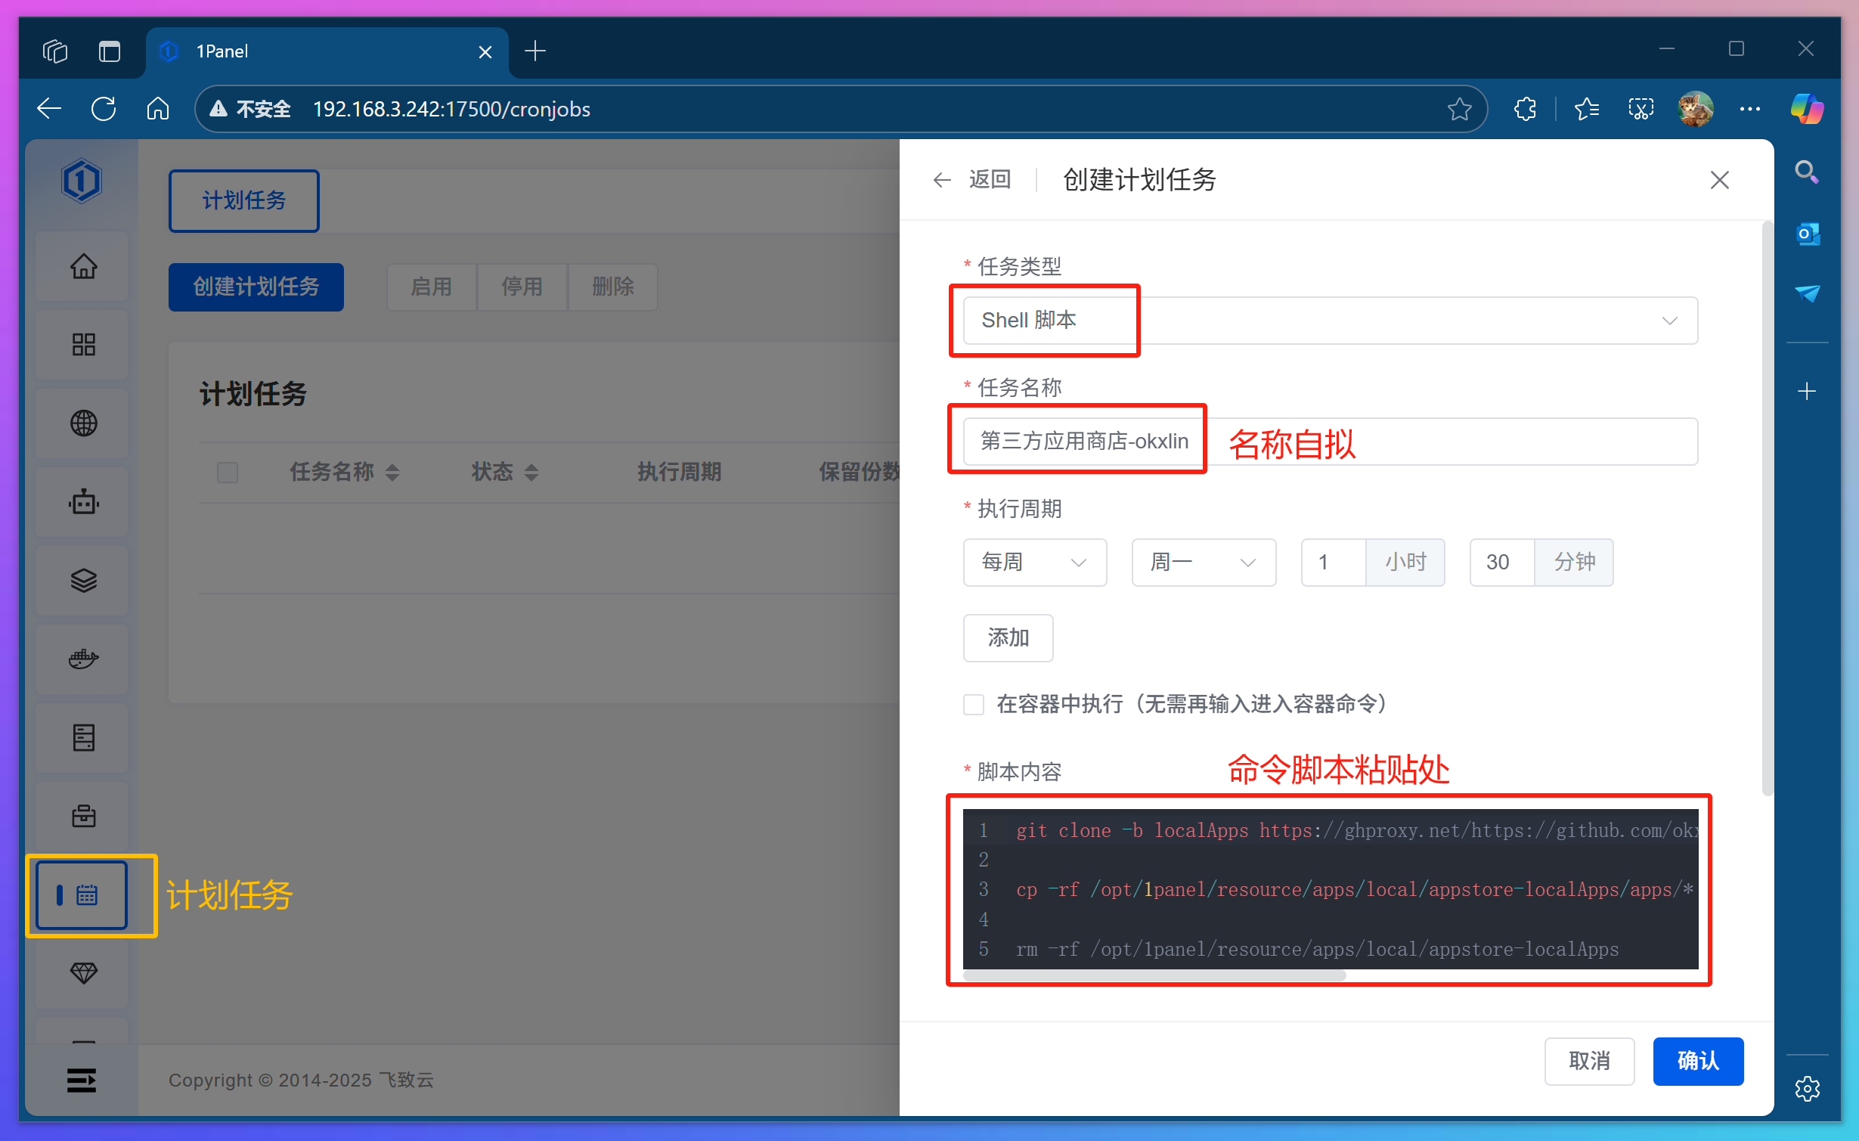Viewport: 1859px width, 1141px height.
Task: Confirm with the 确认 button
Action: [1698, 1061]
